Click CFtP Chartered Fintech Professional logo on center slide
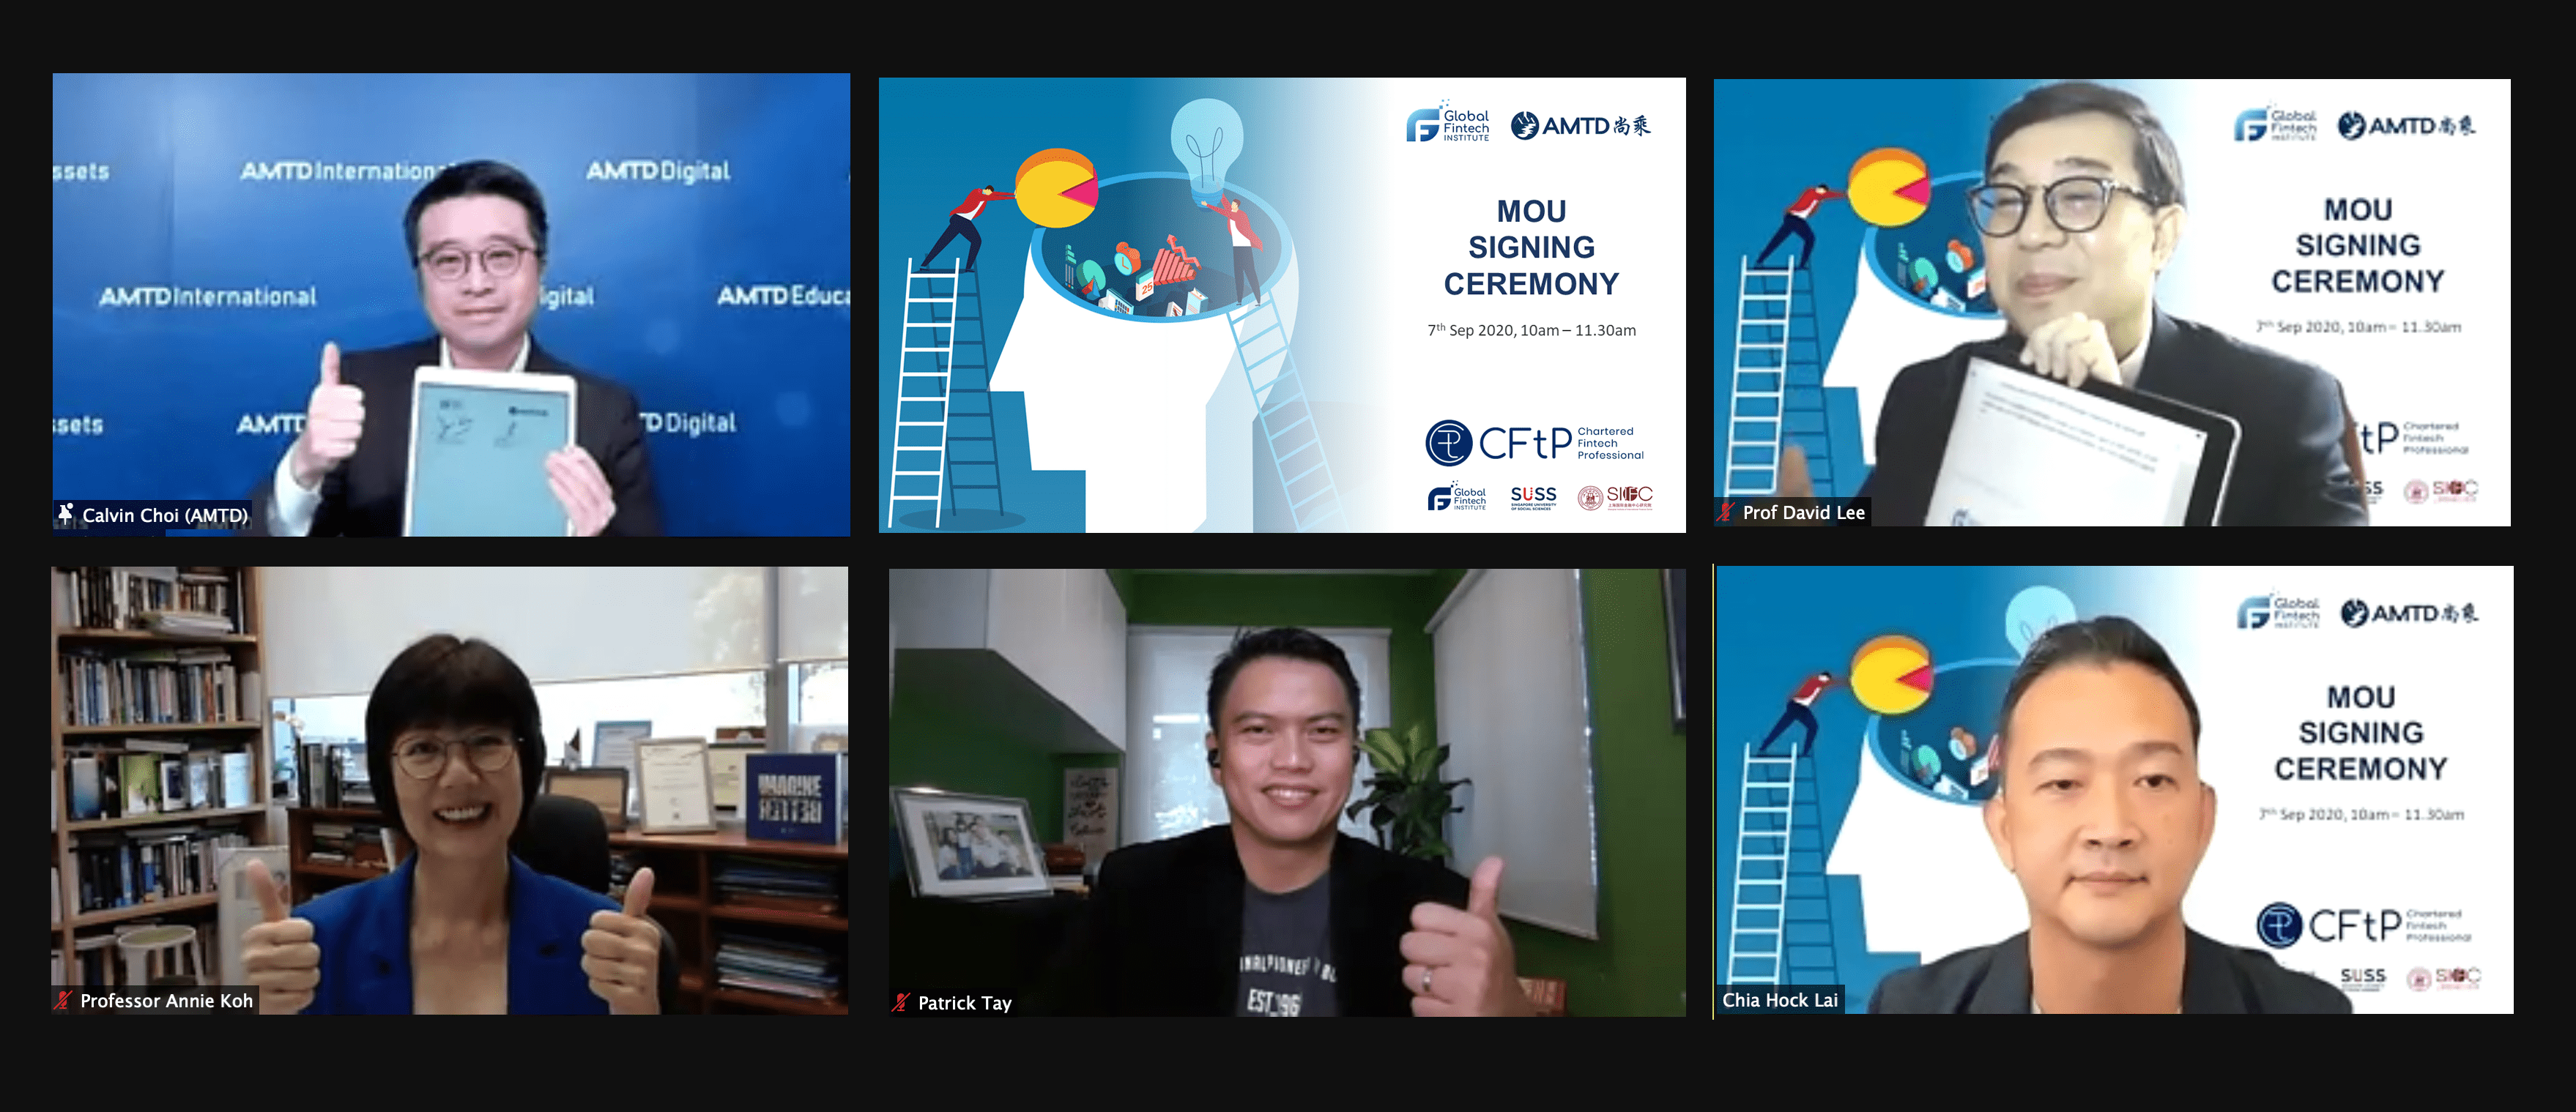The height and width of the screenshot is (1112, 2576). pyautogui.click(x=1534, y=444)
